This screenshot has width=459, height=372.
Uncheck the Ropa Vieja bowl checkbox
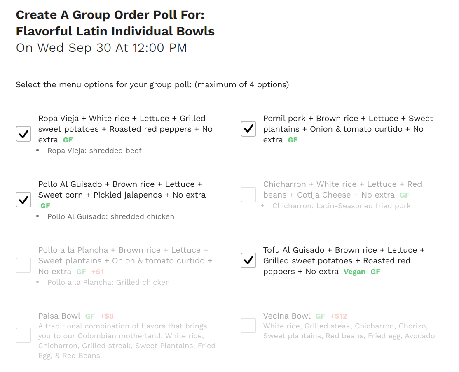click(x=23, y=134)
